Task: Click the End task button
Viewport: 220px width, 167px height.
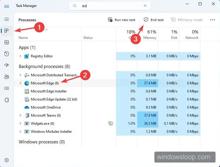Action: click(154, 20)
